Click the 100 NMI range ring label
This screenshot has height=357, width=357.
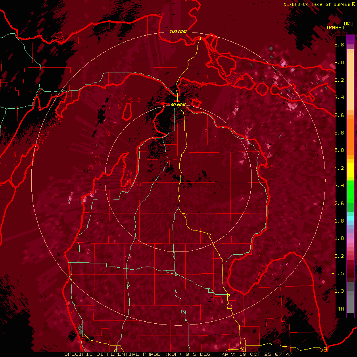coord(178,31)
